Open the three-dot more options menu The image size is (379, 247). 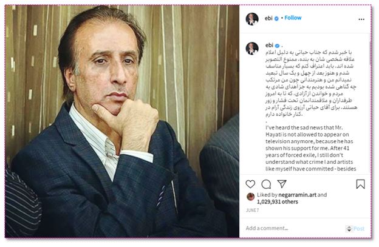coord(361,19)
